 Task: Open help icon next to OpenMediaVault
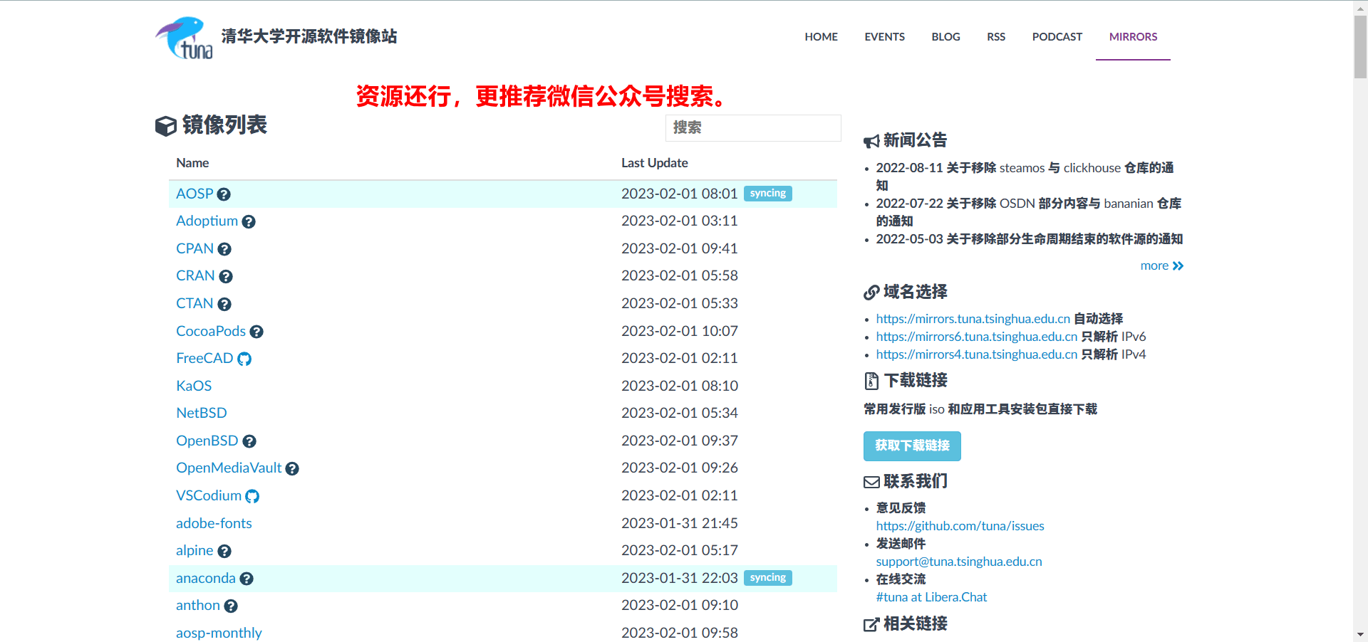[x=292, y=469]
